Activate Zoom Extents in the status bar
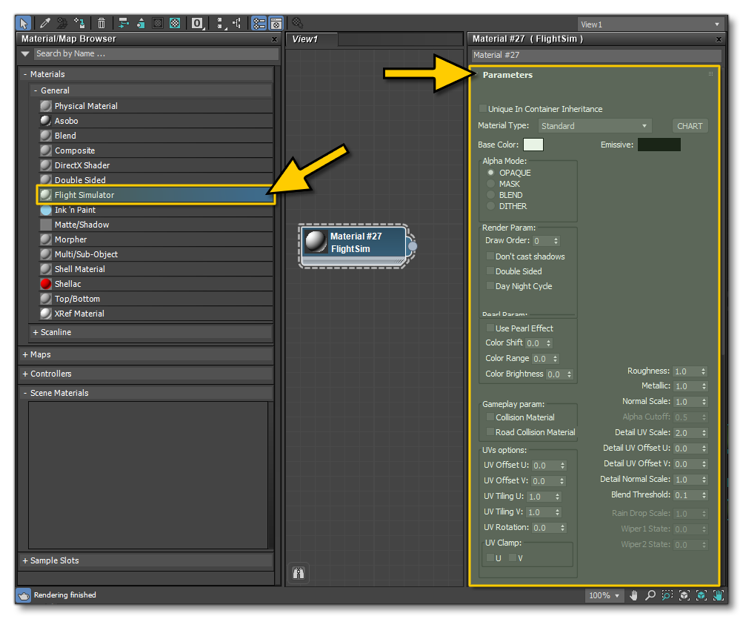 click(684, 595)
